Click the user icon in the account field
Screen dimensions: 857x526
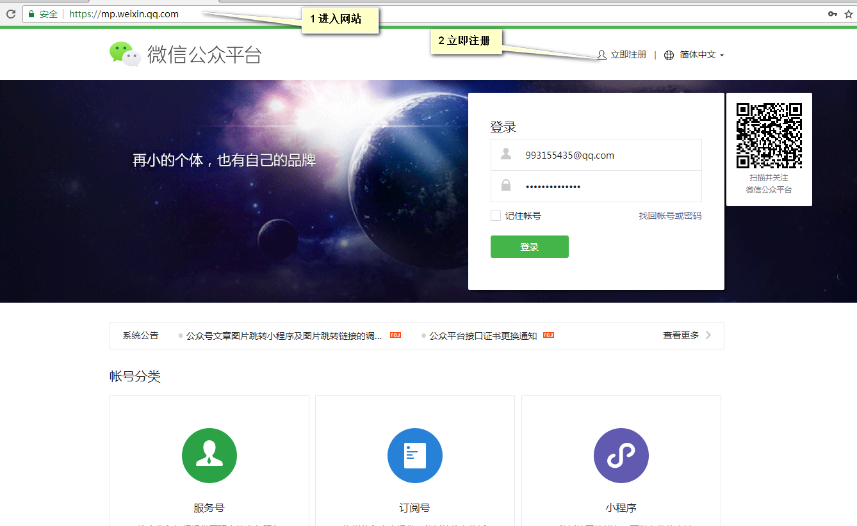(506, 154)
